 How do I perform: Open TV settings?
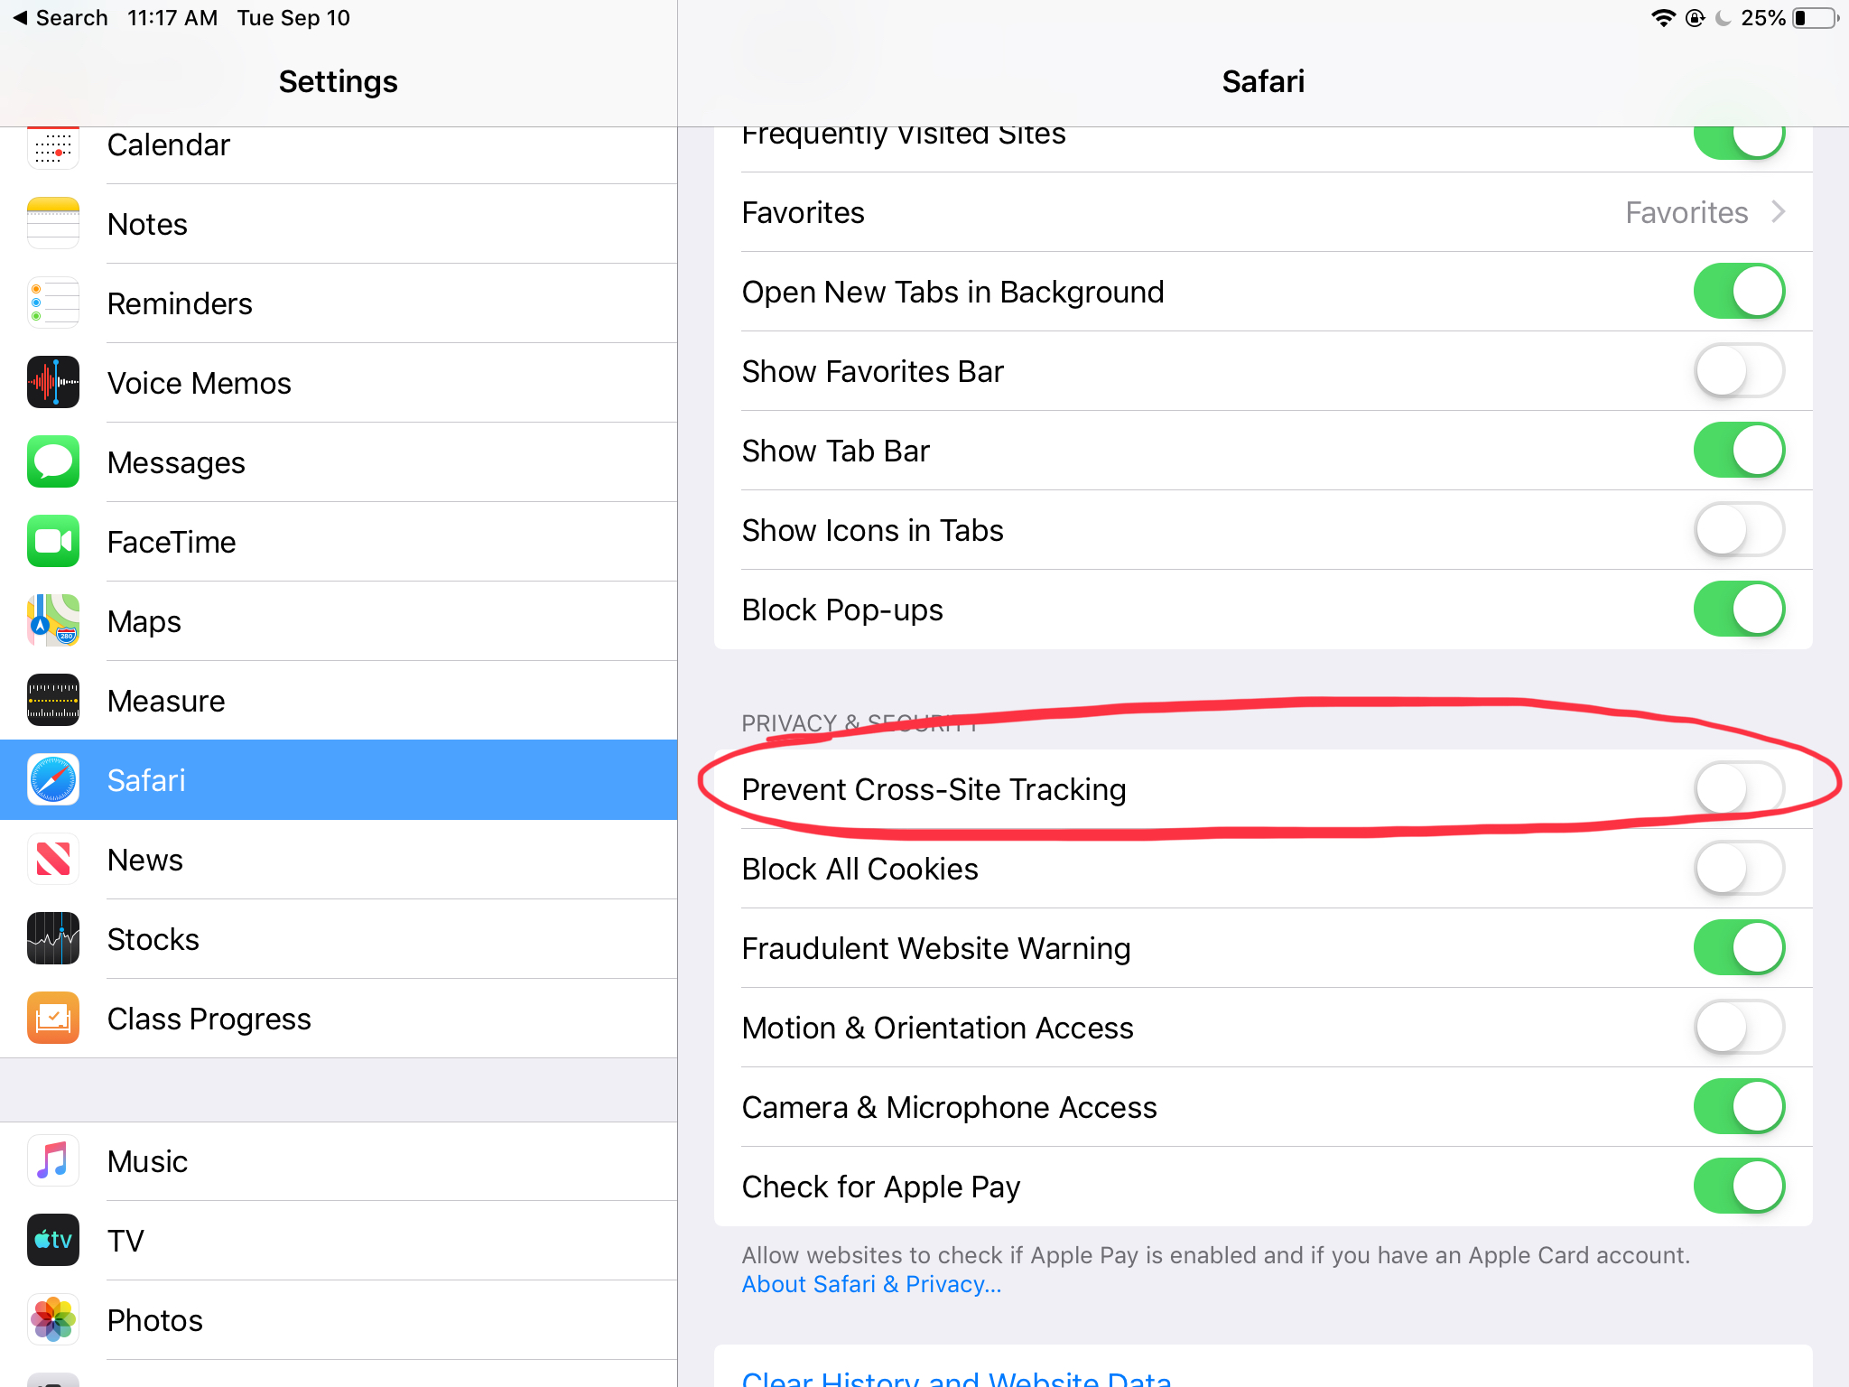pos(339,1241)
